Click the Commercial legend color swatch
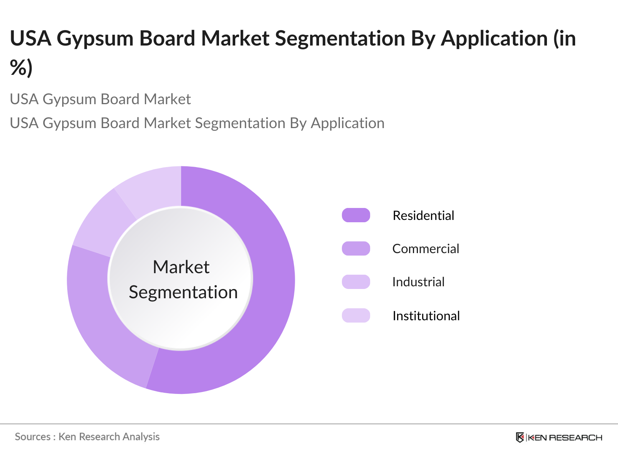The height and width of the screenshot is (463, 618). point(356,248)
